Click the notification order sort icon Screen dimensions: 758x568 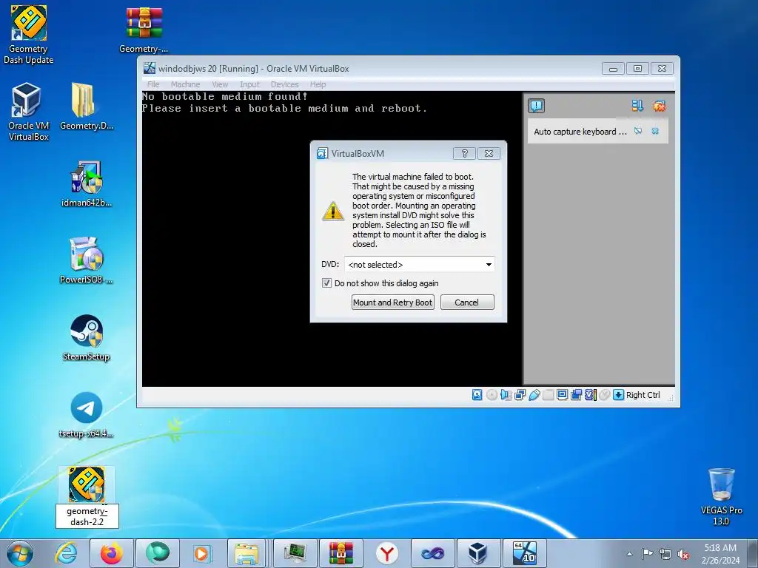click(x=637, y=106)
